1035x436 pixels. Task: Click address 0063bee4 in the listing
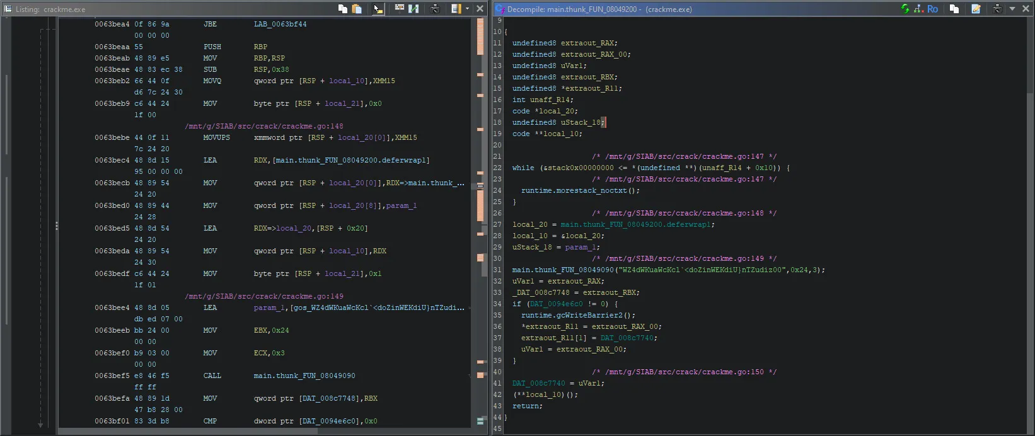[112, 307]
